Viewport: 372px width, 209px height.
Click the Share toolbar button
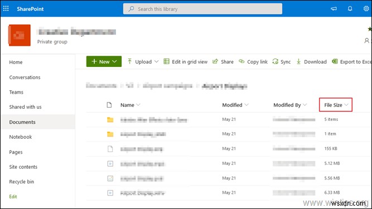point(223,62)
